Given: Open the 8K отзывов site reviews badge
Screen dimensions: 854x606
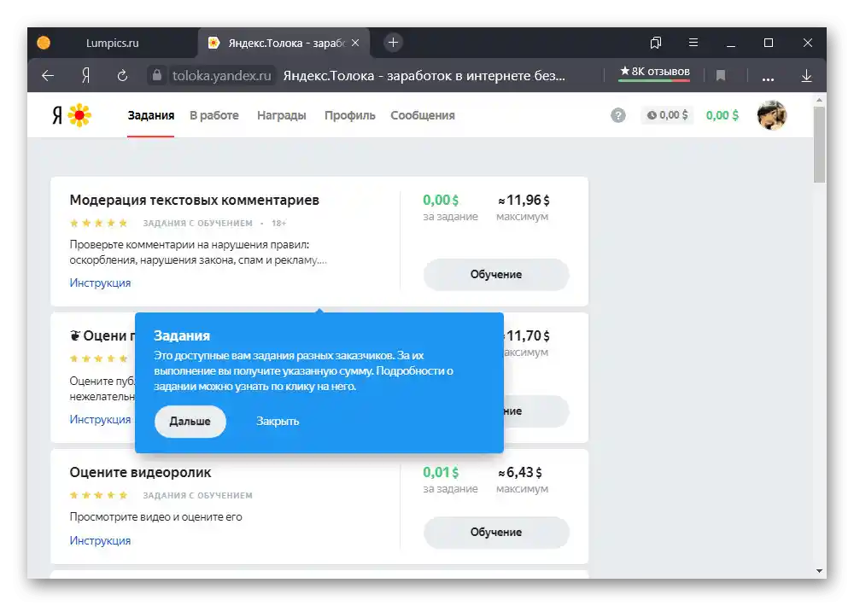Looking at the screenshot, I should 654,73.
